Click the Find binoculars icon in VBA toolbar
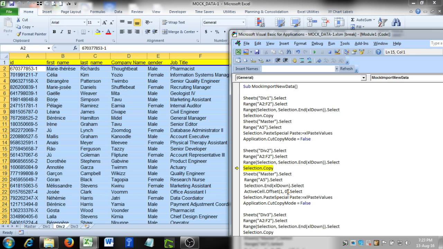This screenshot has width=443, height=249. (288, 52)
